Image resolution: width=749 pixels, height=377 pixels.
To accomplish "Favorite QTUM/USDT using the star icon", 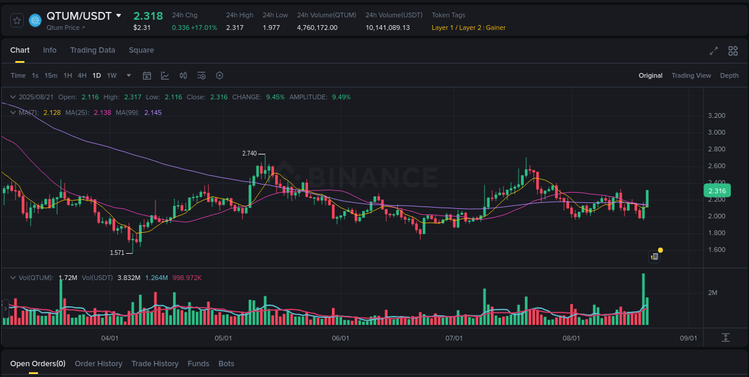I will (16, 20).
